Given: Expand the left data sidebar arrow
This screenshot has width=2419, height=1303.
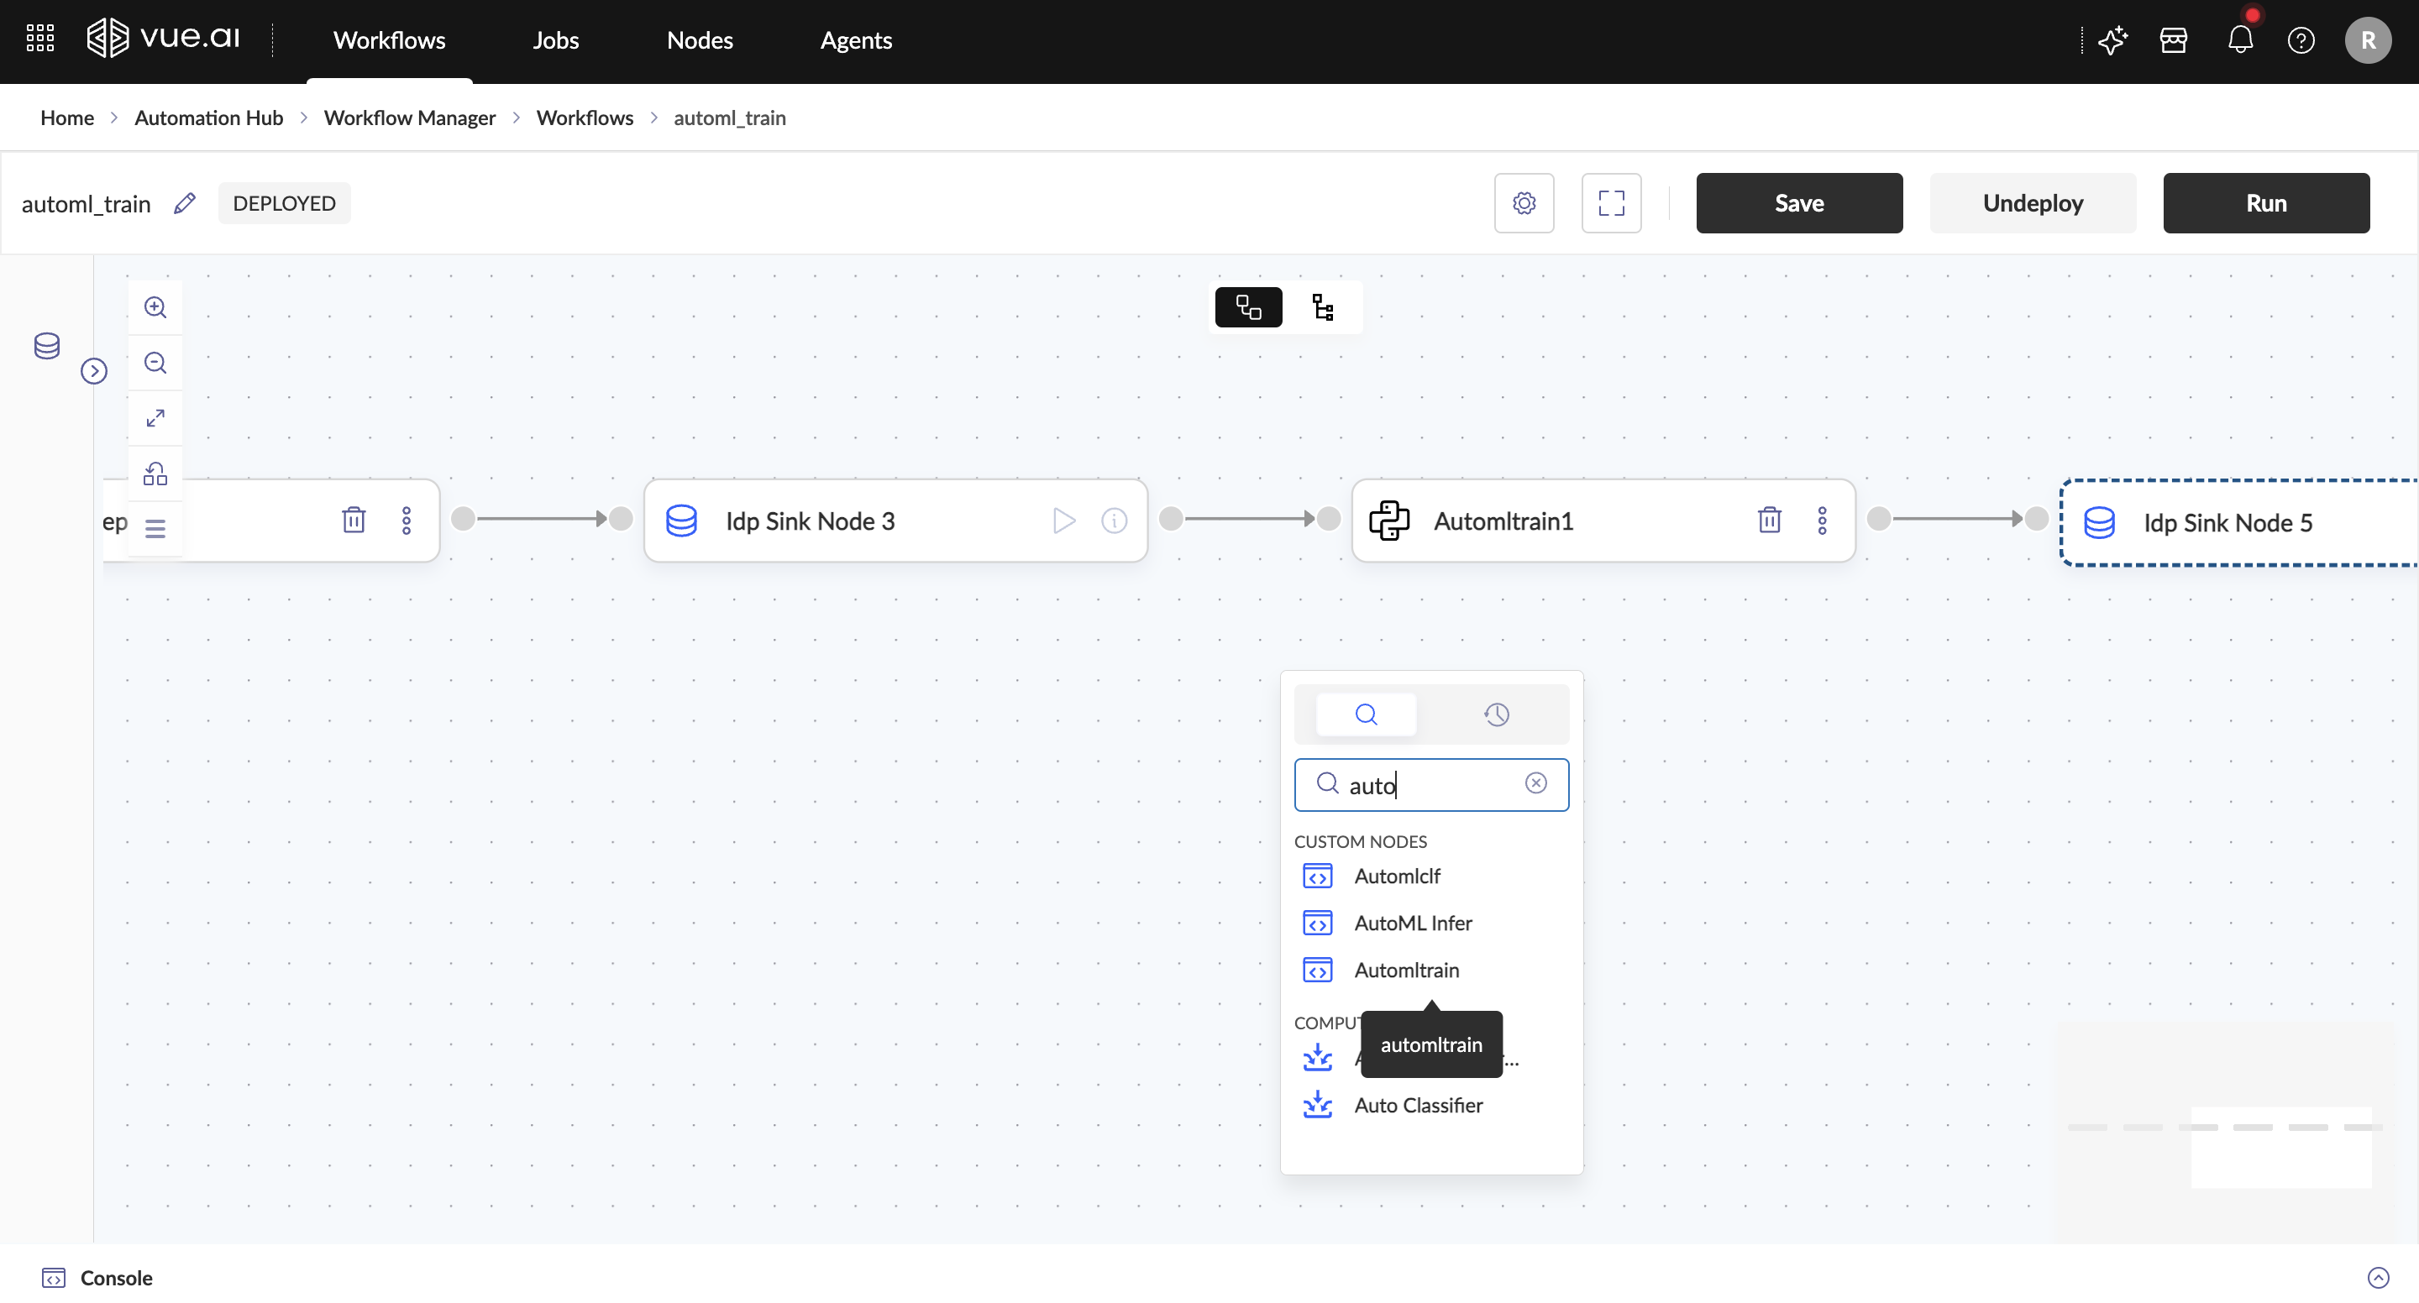Looking at the screenshot, I should 94,372.
